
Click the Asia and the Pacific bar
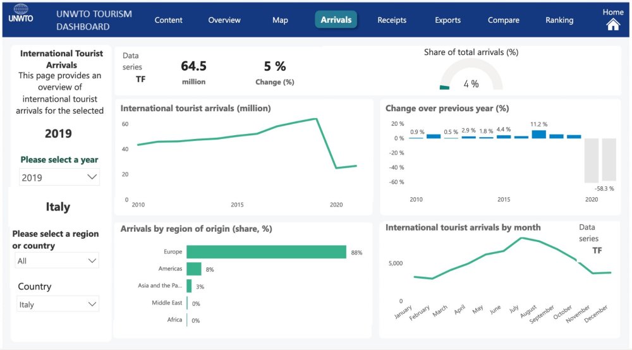tap(189, 286)
